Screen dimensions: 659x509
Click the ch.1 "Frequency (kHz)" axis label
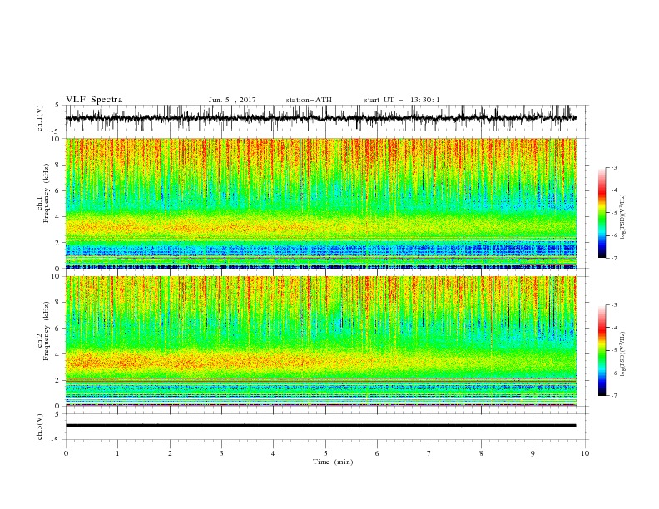46,194
